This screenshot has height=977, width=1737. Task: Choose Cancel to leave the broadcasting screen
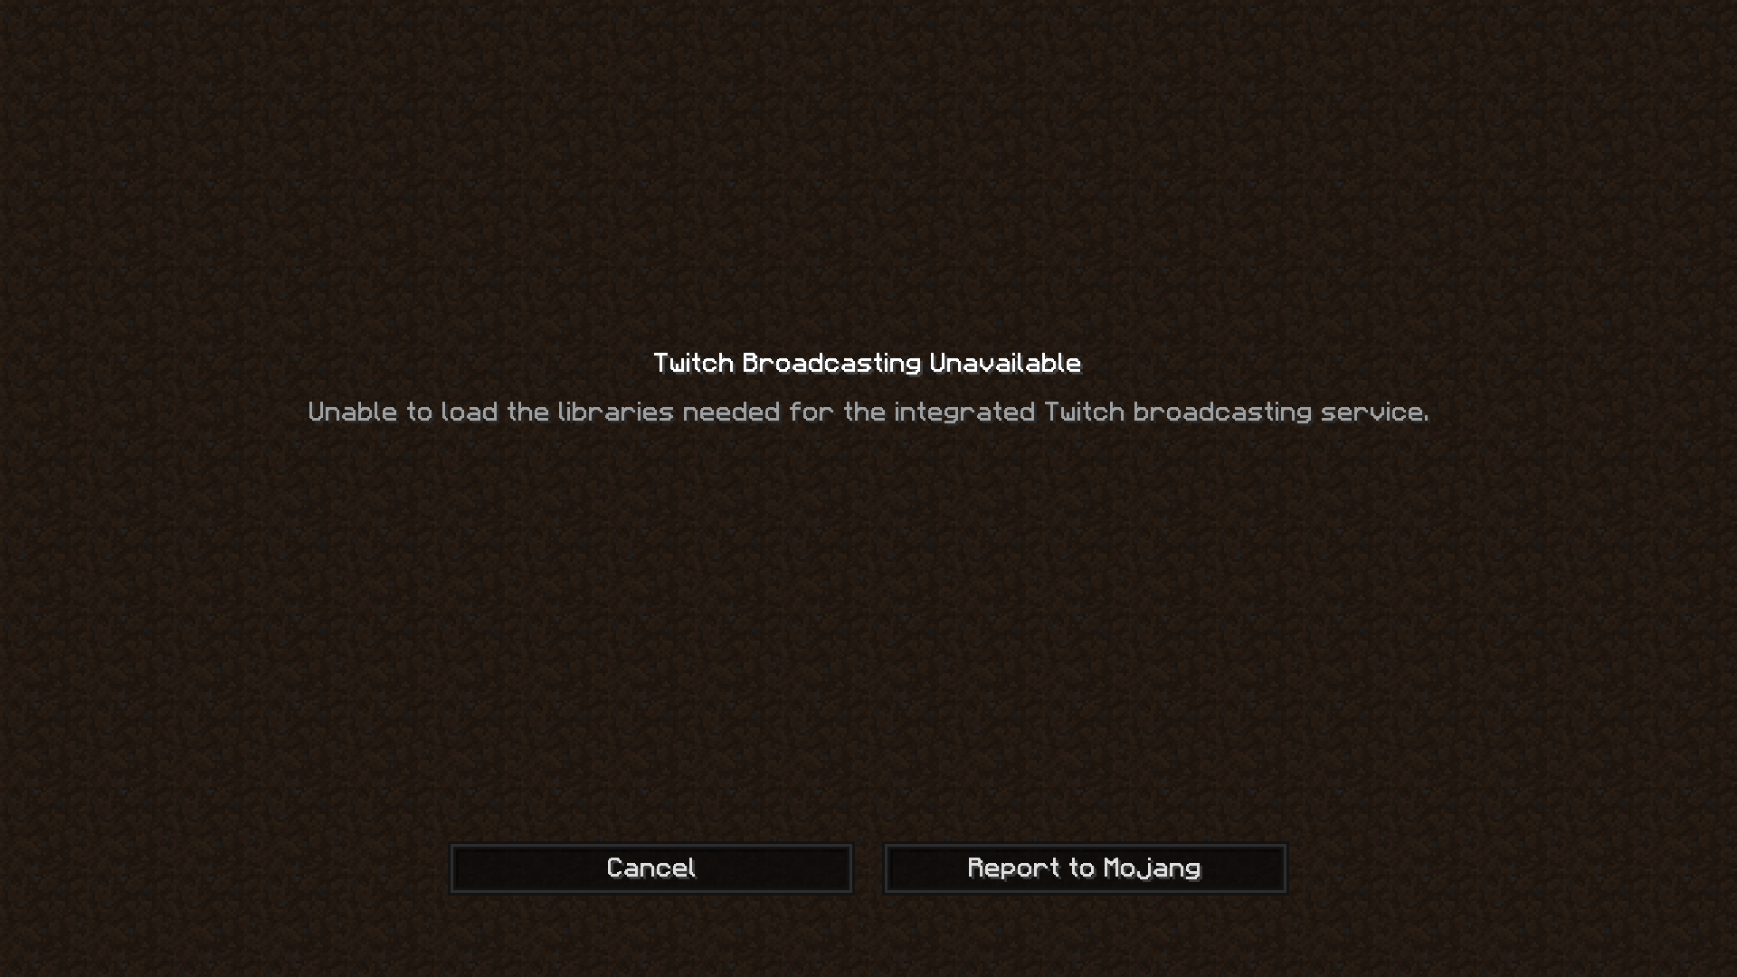pos(651,868)
